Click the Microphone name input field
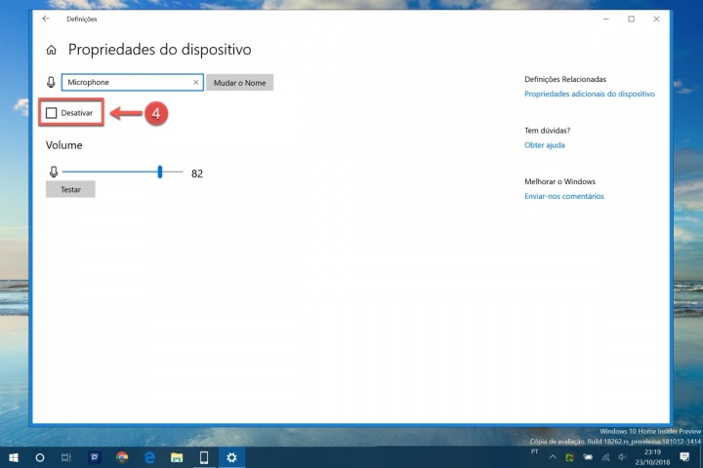Image resolution: width=703 pixels, height=468 pixels. click(132, 83)
